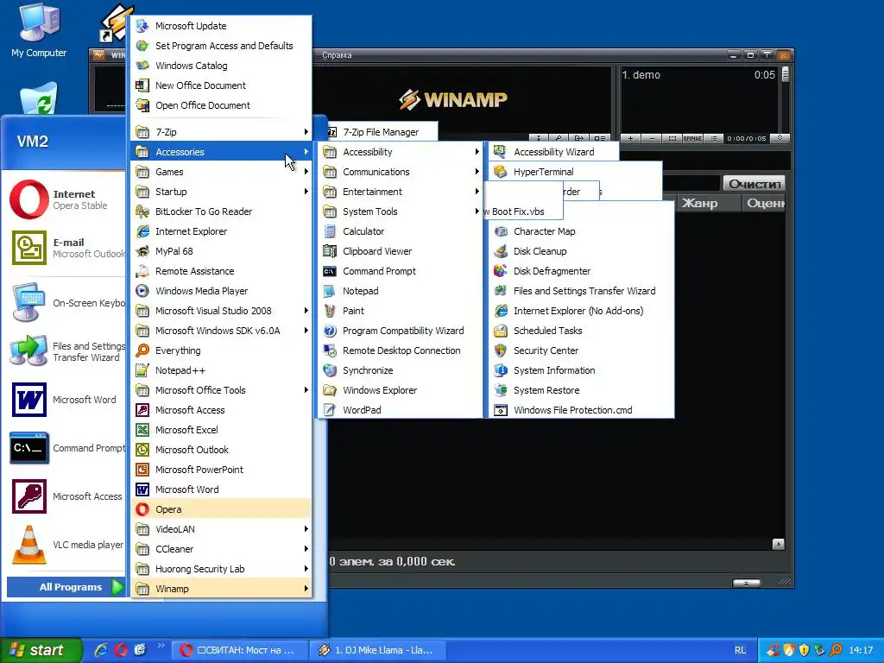Open Windows File Protection.cmd
The height and width of the screenshot is (663, 884).
click(581, 410)
